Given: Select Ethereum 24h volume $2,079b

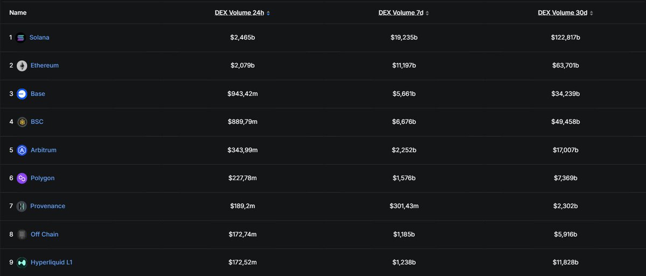Looking at the screenshot, I should (x=242, y=66).
